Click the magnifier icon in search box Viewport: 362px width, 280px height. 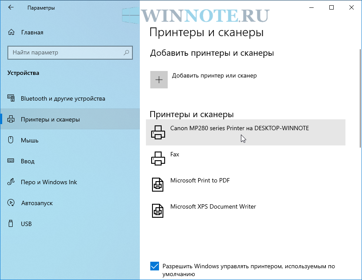(126, 53)
